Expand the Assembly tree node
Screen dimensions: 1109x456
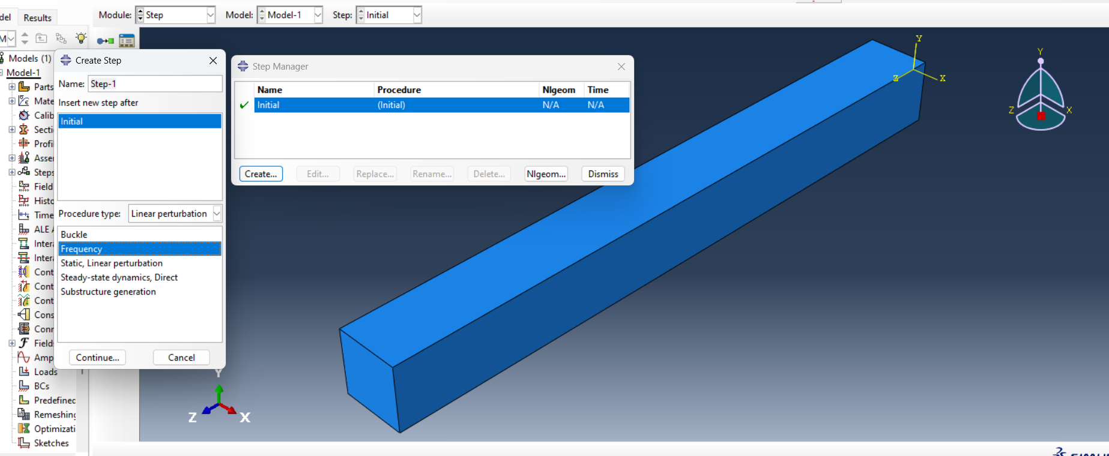(11, 158)
